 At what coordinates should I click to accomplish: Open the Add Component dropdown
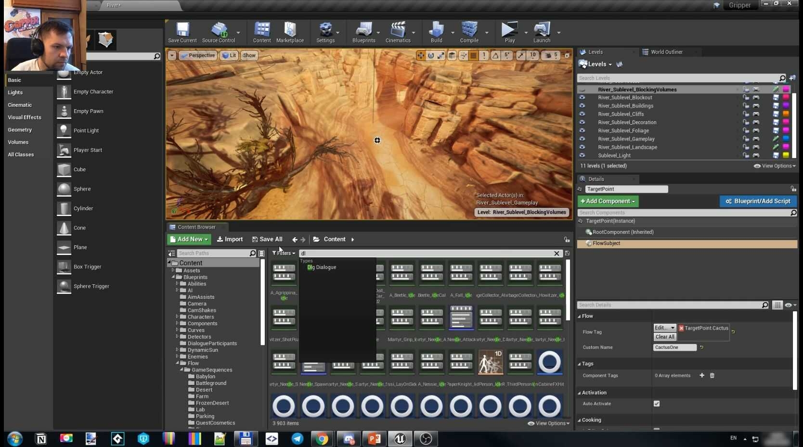(x=608, y=201)
